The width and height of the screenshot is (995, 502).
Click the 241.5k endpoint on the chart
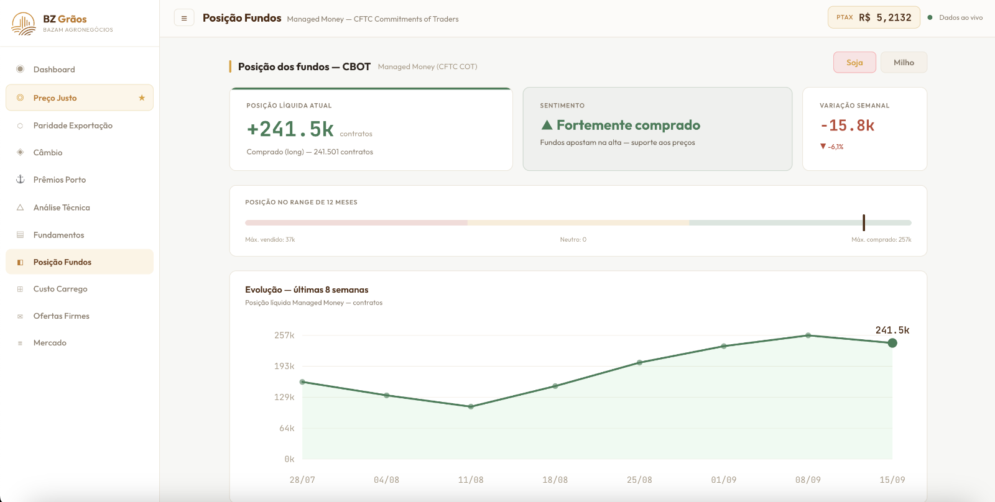coord(892,343)
